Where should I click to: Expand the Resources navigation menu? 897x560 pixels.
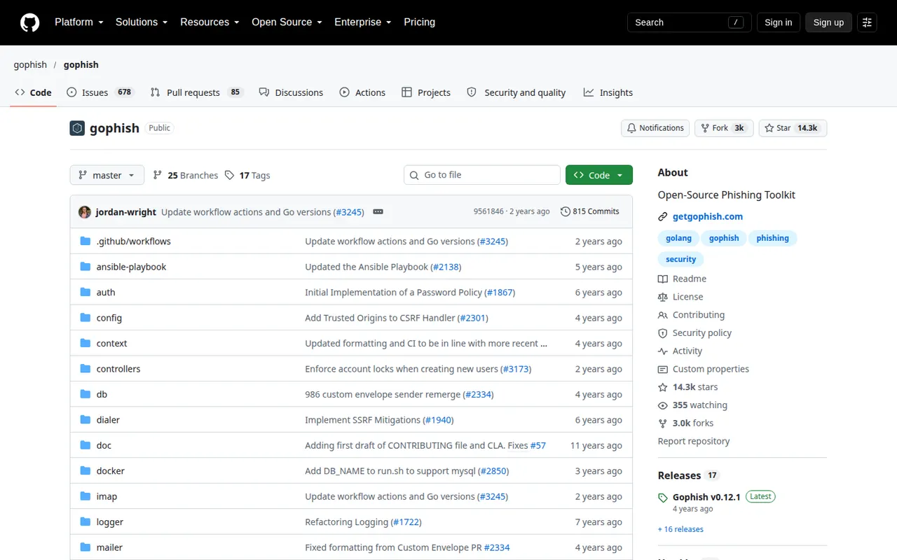click(x=210, y=22)
